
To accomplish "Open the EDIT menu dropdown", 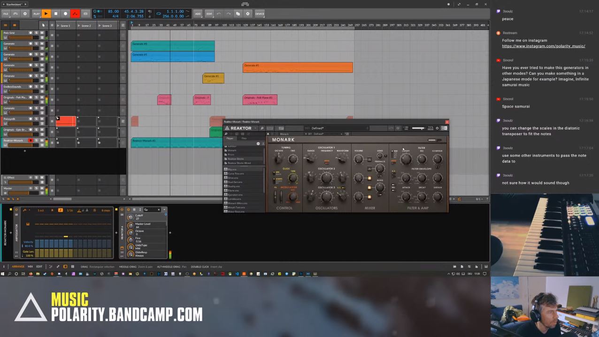I will (x=209, y=14).
